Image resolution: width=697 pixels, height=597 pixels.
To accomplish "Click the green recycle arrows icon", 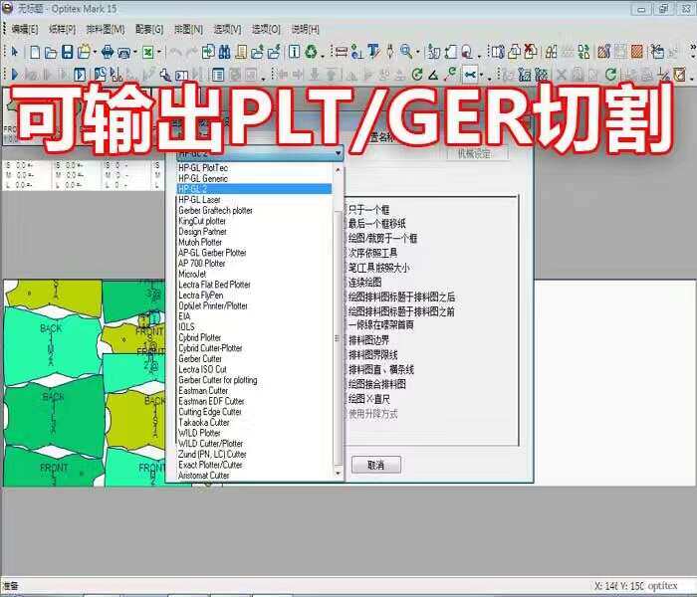I will tap(311, 52).
